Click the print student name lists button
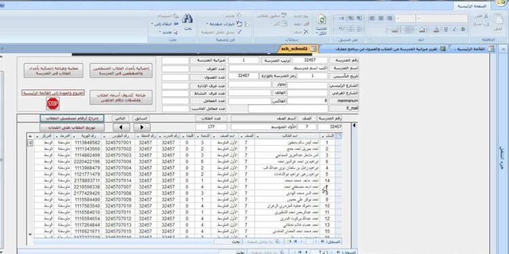 121,98
